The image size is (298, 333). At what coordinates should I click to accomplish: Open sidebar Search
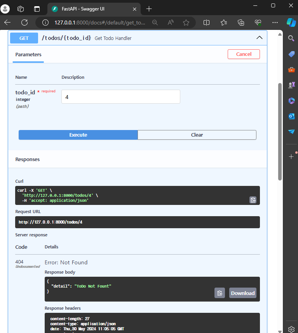point(291,38)
